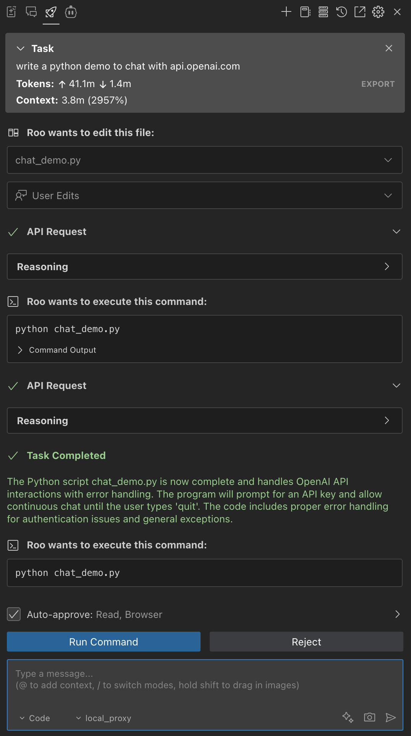Open the chat_demo.py file dropdown
The image size is (411, 736).
(388, 160)
